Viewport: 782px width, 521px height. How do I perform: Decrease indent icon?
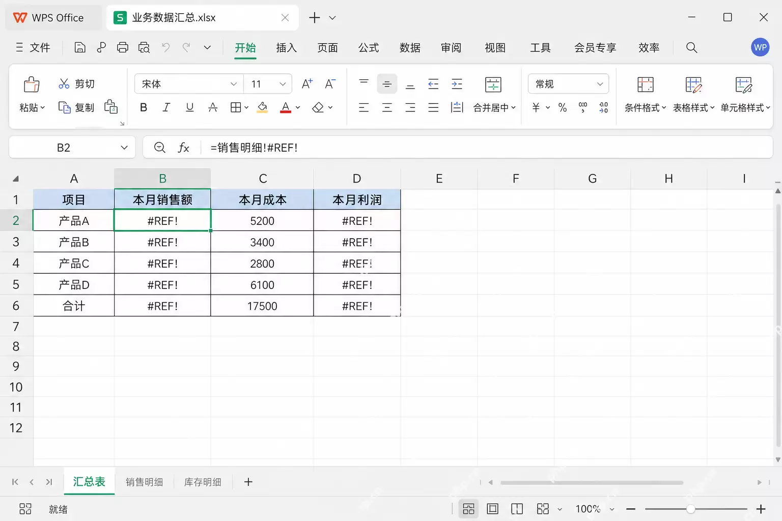(433, 83)
